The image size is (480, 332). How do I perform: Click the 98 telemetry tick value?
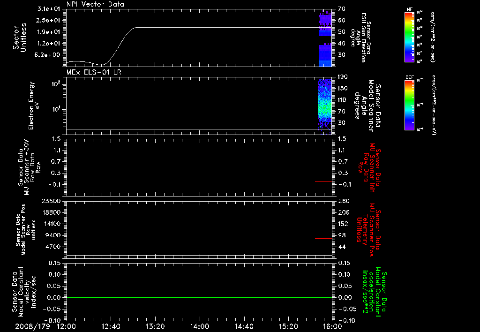pyautogui.click(x=342, y=235)
